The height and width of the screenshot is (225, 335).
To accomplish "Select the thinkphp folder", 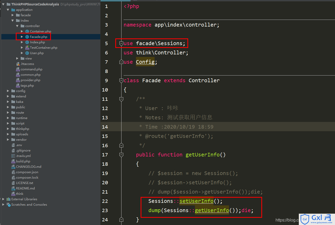I will (22, 129).
